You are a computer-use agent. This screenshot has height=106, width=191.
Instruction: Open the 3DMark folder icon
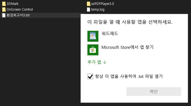[x=4, y=4]
